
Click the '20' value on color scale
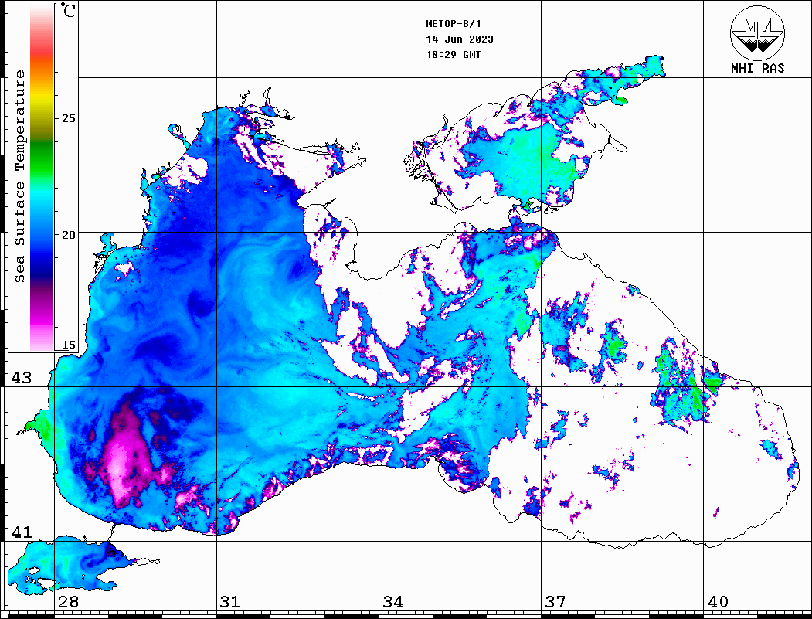pyautogui.click(x=68, y=235)
